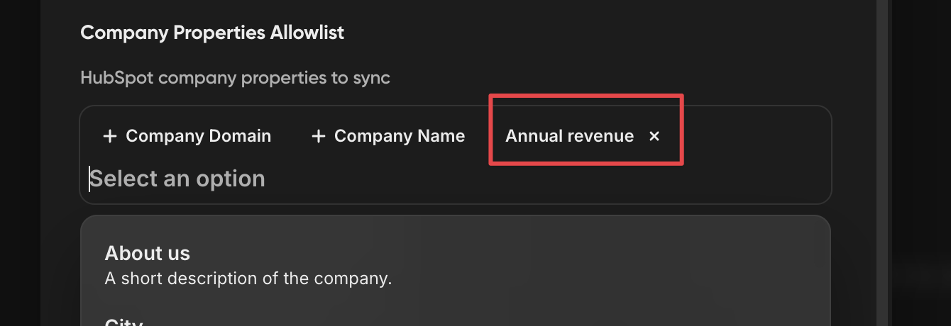The image size is (951, 326).
Task: Click the 'A short description of the company.' text
Action: click(248, 279)
